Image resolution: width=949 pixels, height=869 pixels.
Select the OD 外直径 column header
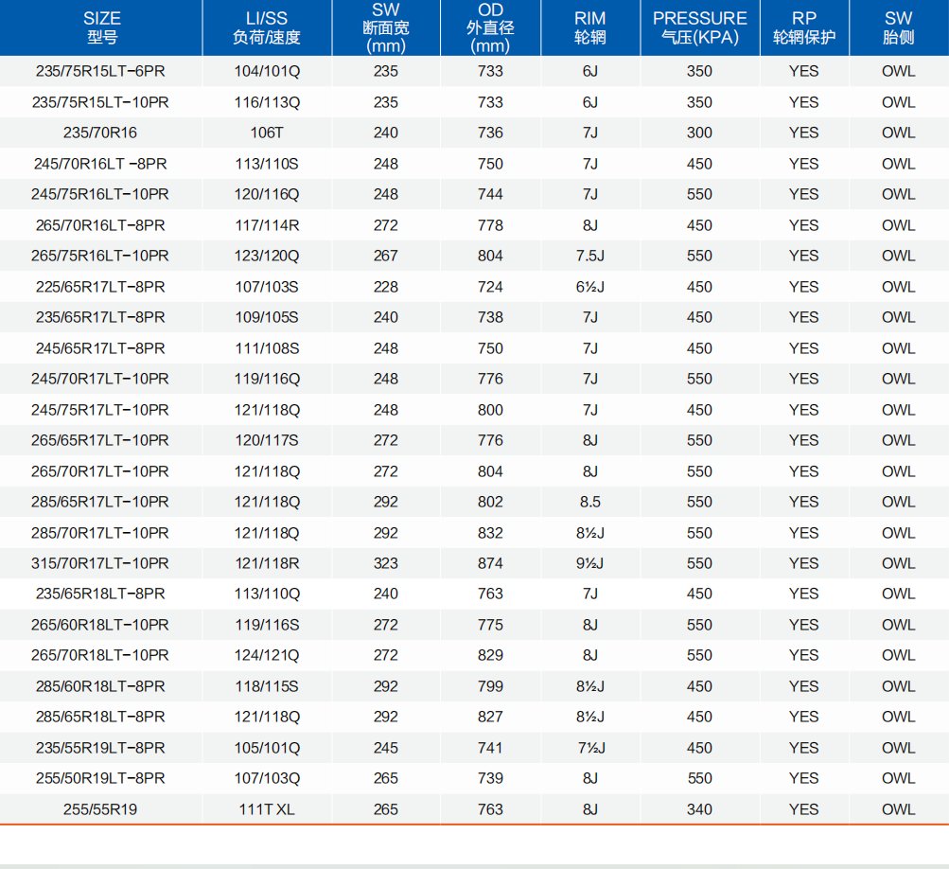pos(490,28)
